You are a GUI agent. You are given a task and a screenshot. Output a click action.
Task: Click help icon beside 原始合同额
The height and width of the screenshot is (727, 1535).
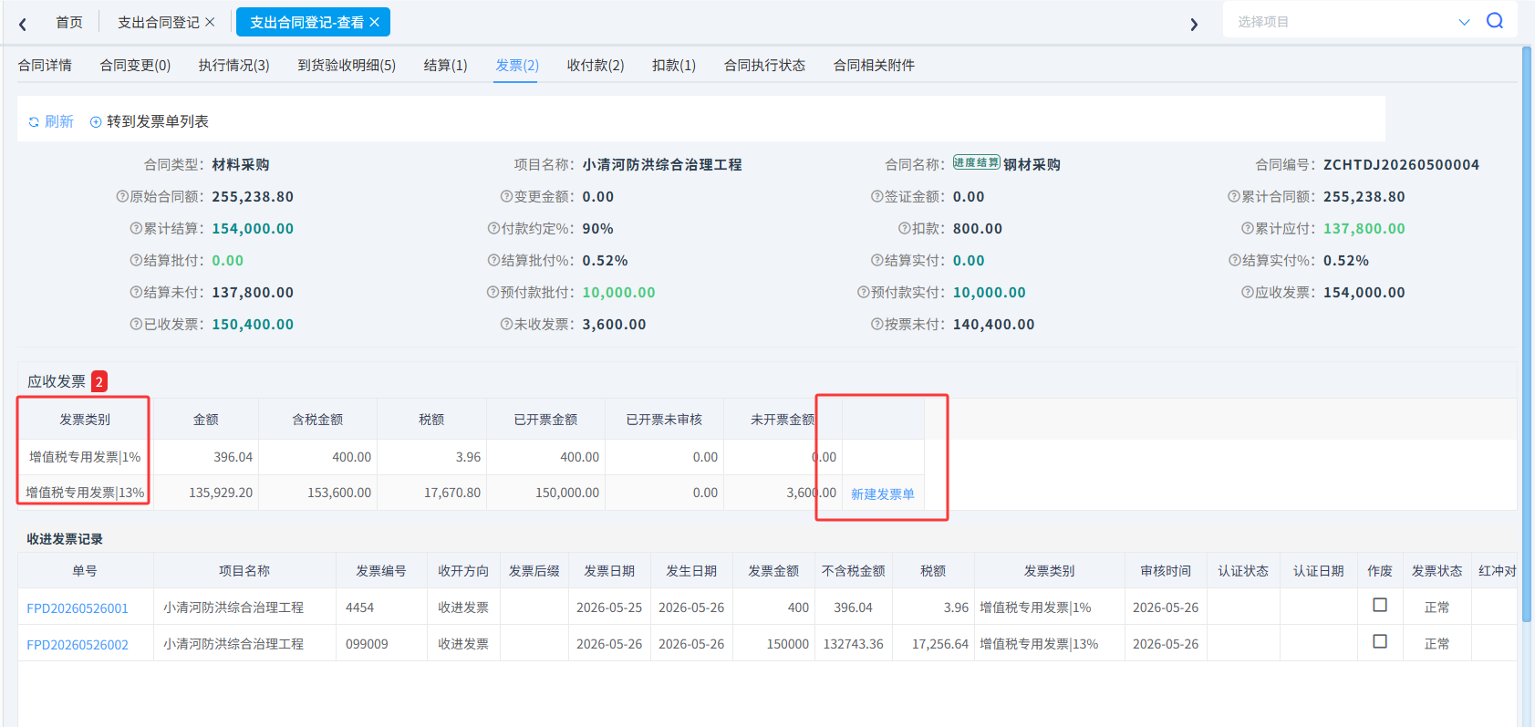pos(122,196)
